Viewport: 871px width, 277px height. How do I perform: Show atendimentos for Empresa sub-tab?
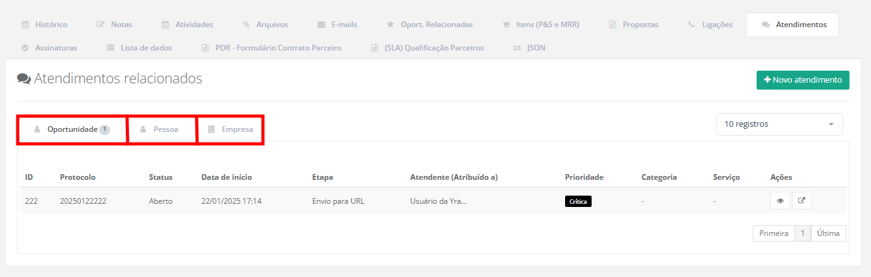[x=230, y=129]
